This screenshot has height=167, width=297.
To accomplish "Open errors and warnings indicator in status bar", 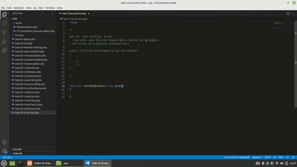I will click(7, 157).
